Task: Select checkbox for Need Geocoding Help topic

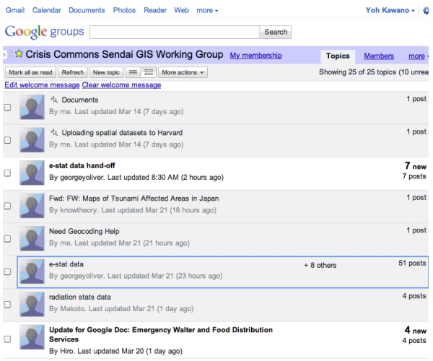Action: pos(8,238)
